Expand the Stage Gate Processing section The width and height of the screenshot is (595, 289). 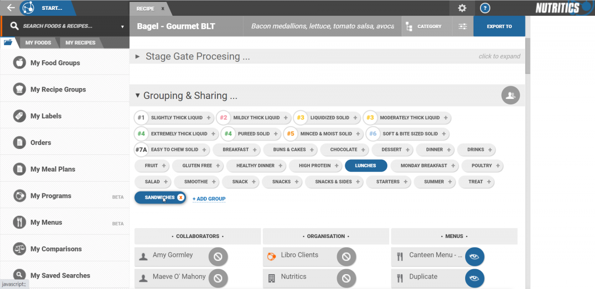tap(138, 57)
